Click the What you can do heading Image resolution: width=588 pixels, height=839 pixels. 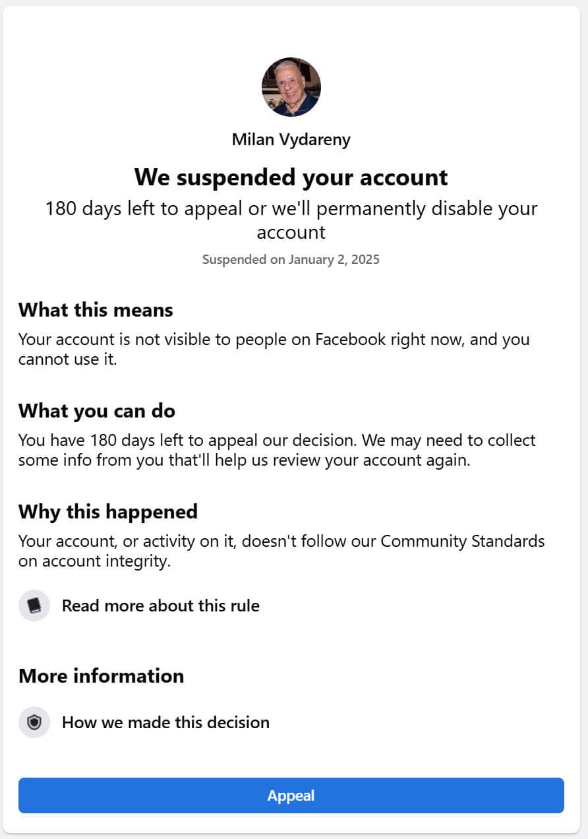point(97,411)
